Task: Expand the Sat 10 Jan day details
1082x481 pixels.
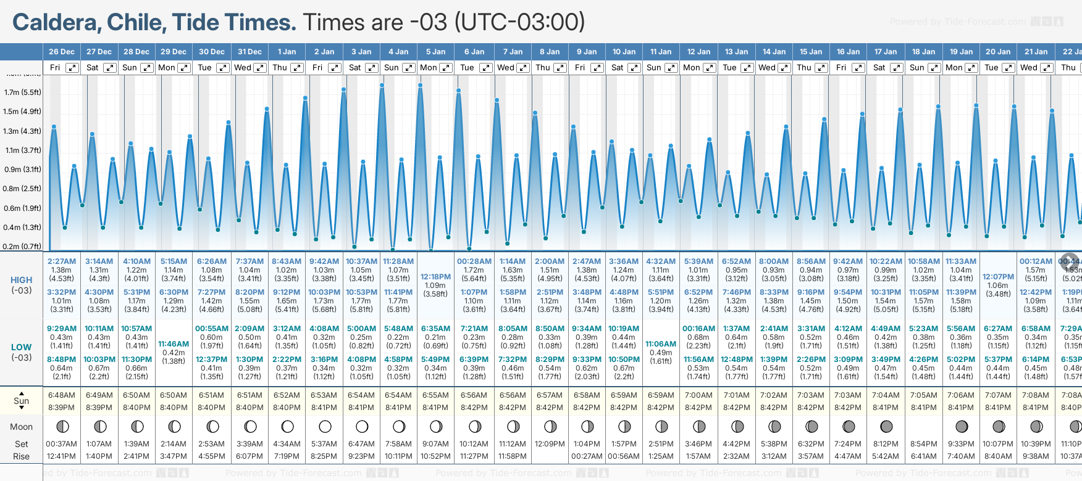Action: (634, 68)
